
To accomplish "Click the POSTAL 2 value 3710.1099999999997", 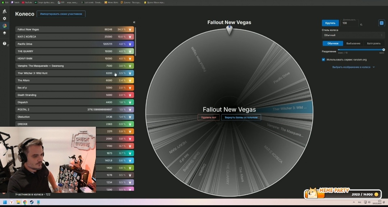I will [x=100, y=109].
